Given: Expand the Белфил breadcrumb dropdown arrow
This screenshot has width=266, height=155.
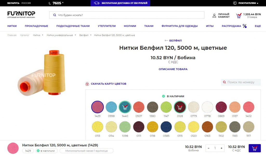Looking at the screenshot, I should 91,35.
